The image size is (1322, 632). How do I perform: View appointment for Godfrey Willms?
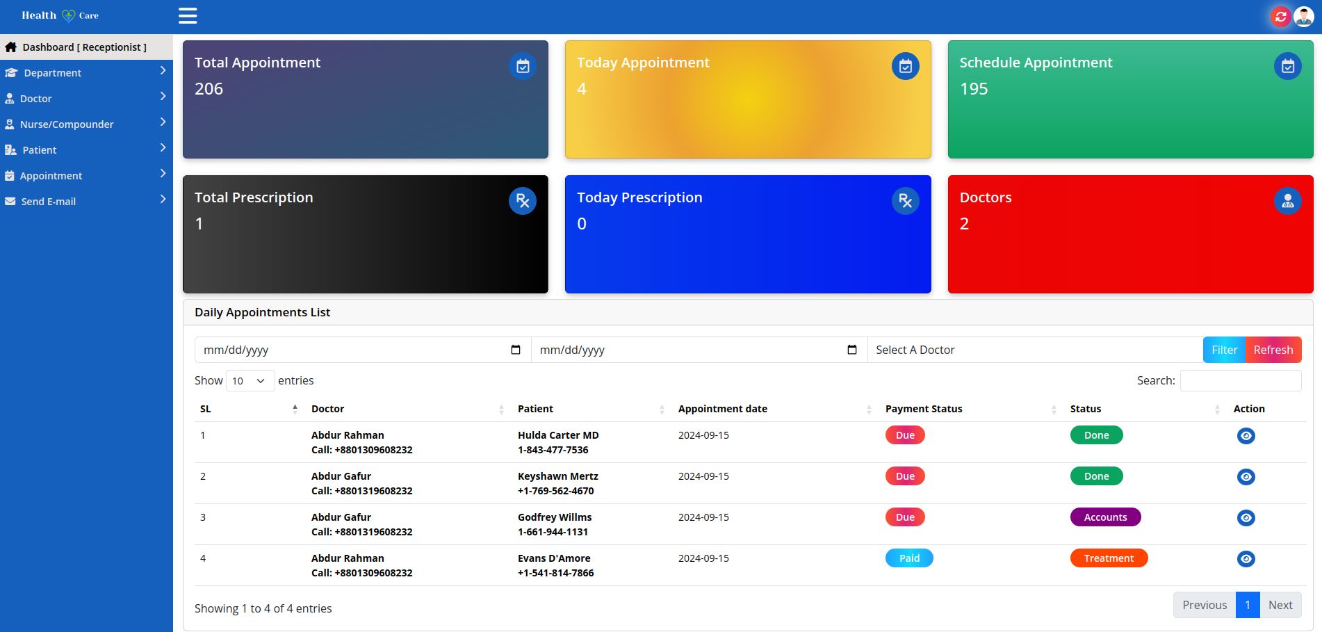(1246, 518)
